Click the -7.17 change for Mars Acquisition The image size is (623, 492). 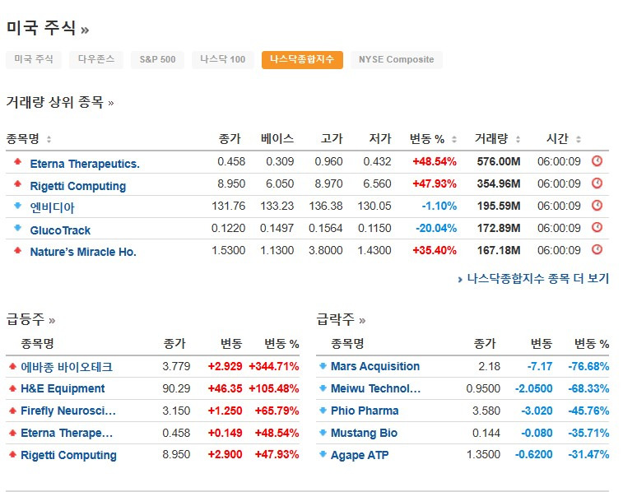click(x=540, y=366)
